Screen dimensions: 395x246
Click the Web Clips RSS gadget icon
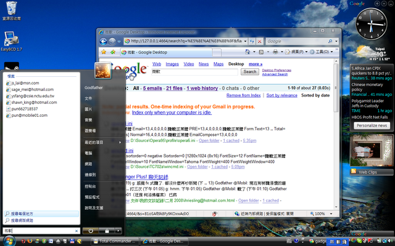tap(354, 172)
